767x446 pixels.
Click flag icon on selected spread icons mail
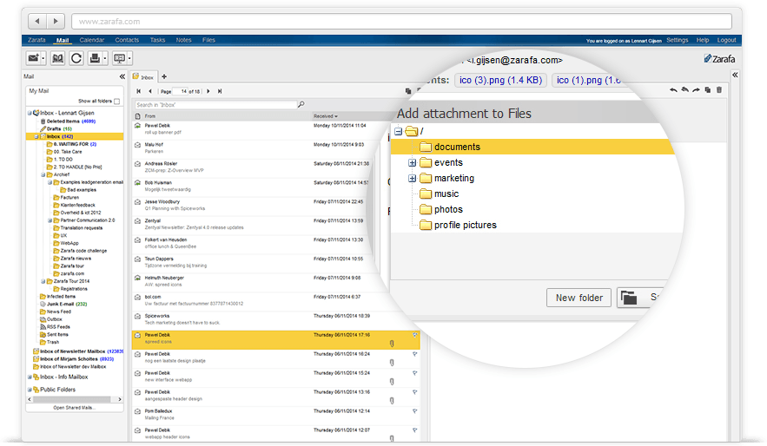pyautogui.click(x=415, y=335)
